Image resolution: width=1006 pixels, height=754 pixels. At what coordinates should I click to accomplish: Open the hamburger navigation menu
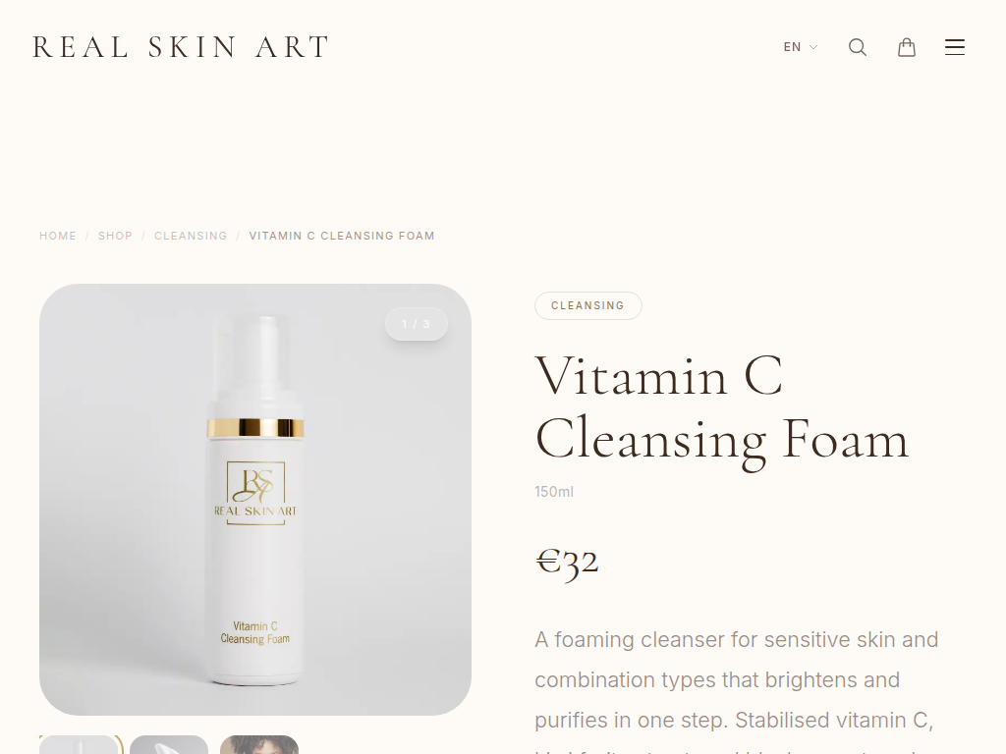pyautogui.click(x=955, y=47)
